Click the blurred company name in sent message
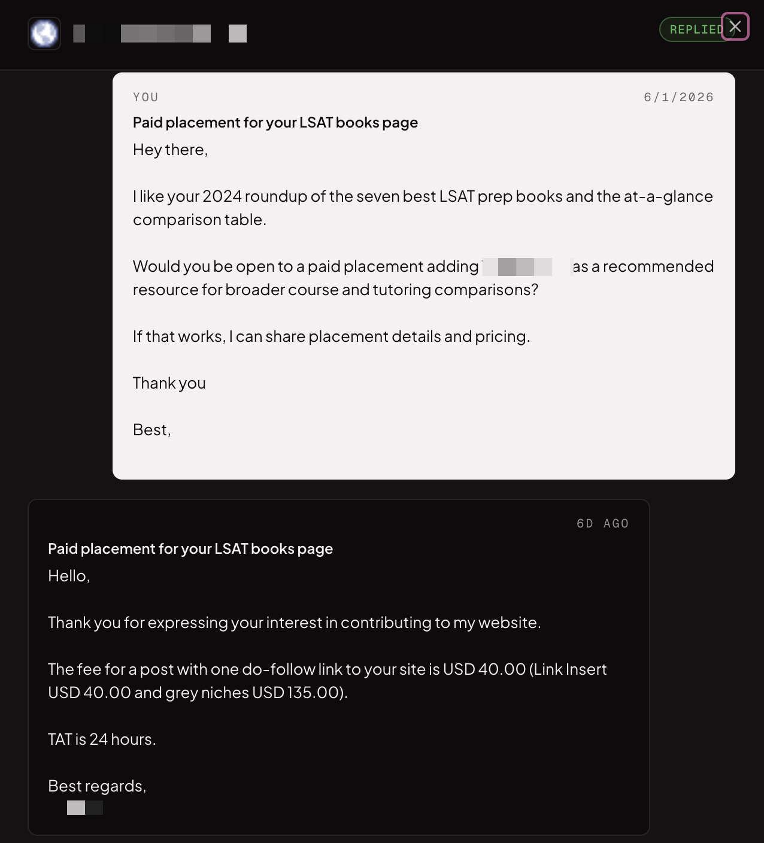The width and height of the screenshot is (764, 843). point(526,266)
